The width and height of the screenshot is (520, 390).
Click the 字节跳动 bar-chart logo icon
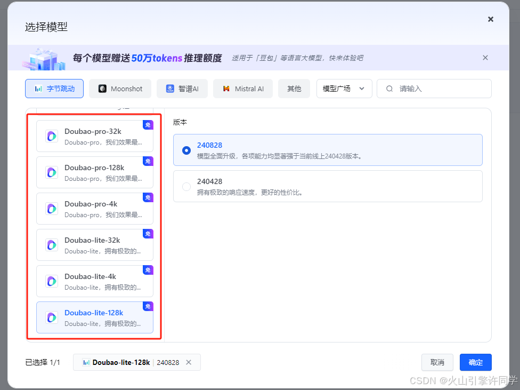38,89
